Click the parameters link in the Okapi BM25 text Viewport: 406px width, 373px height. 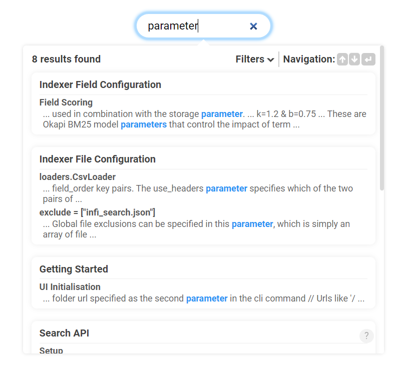click(x=144, y=124)
